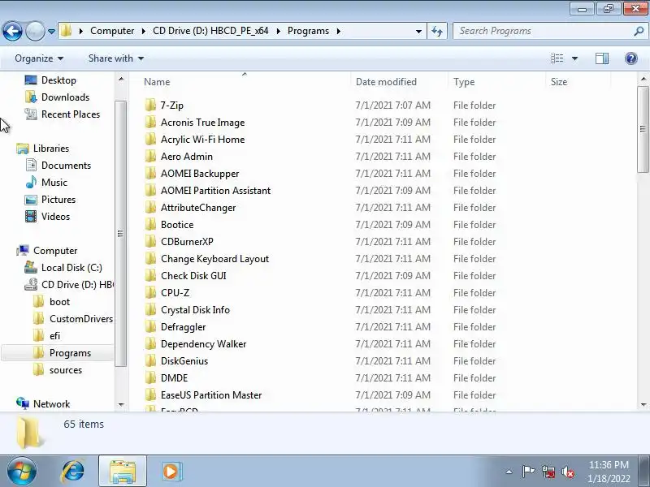Click the navigation pane scrollbar thumb
Screen dimensions: 650x487
pos(120,234)
